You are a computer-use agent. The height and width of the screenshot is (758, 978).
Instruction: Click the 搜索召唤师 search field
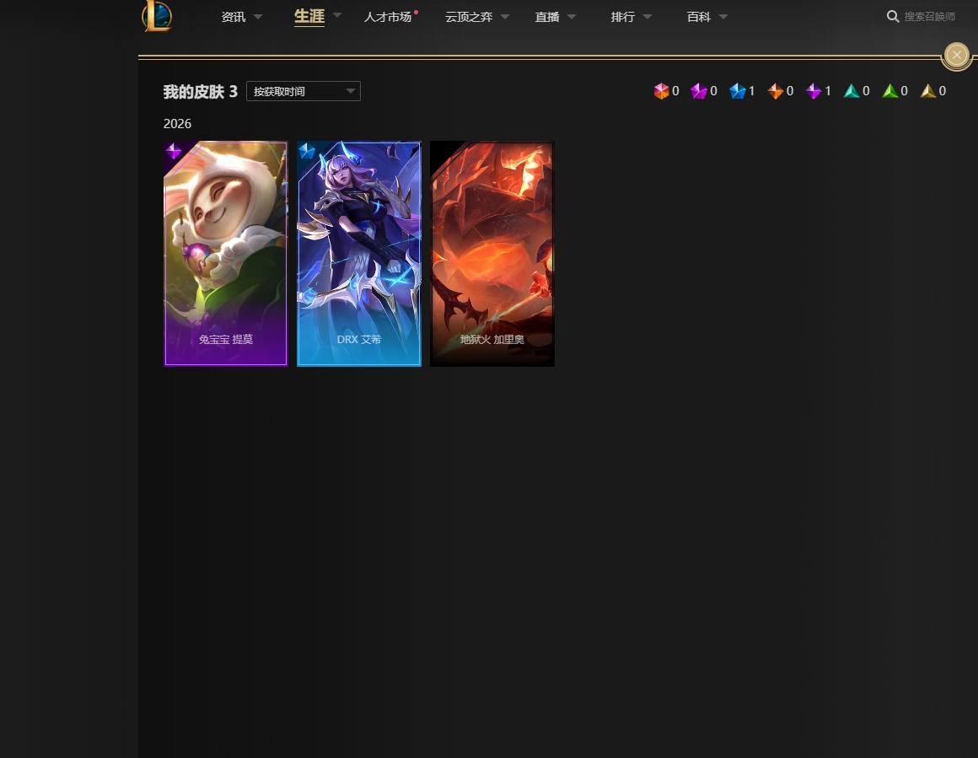point(929,17)
